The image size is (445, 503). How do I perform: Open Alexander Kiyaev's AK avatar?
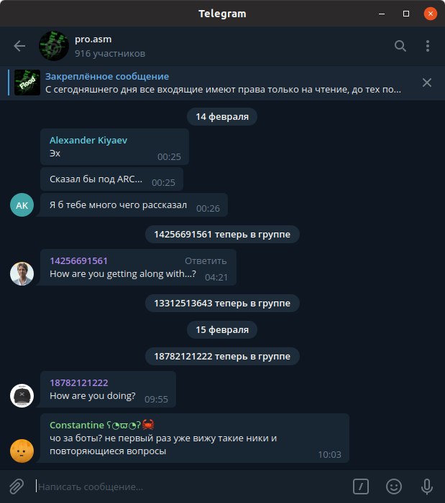pos(22,205)
